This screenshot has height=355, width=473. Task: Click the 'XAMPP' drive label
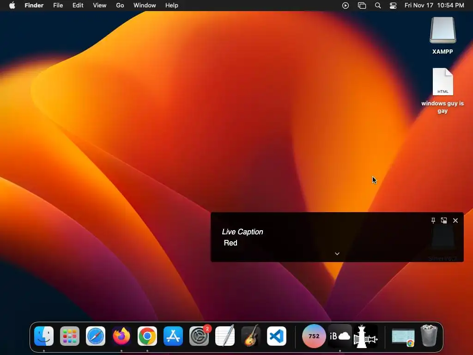pyautogui.click(x=443, y=52)
